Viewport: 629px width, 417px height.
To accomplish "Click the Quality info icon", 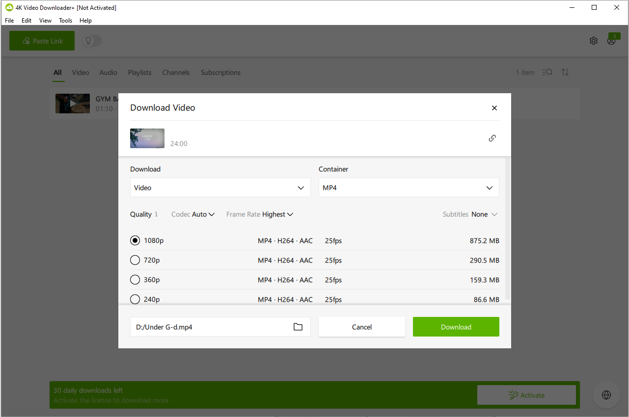I will tap(156, 214).
